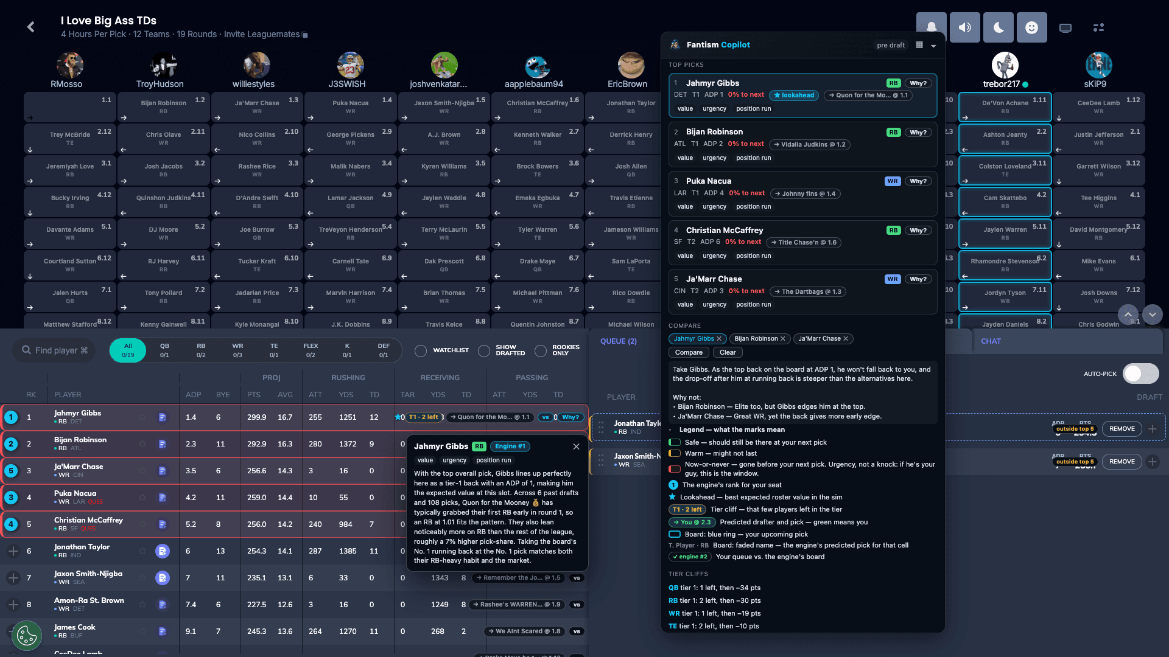This screenshot has height=657, width=1169.
Task: Select trebor217 team avatar
Action: click(1005, 65)
